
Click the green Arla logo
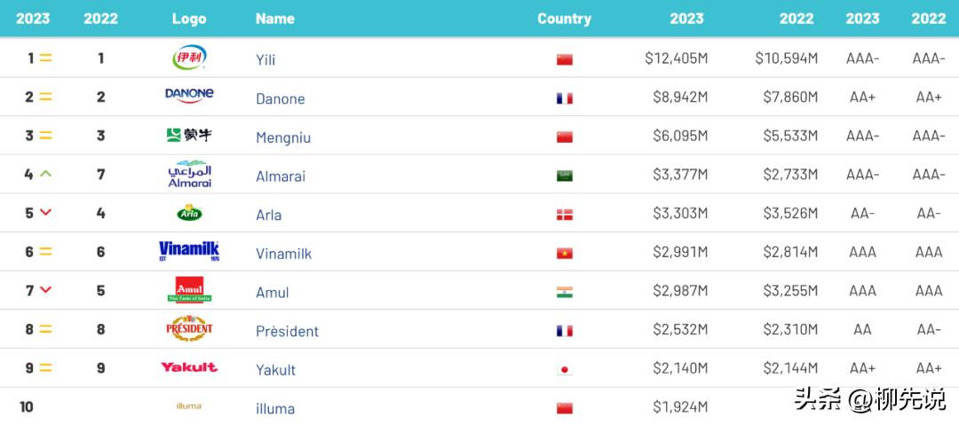click(x=189, y=213)
